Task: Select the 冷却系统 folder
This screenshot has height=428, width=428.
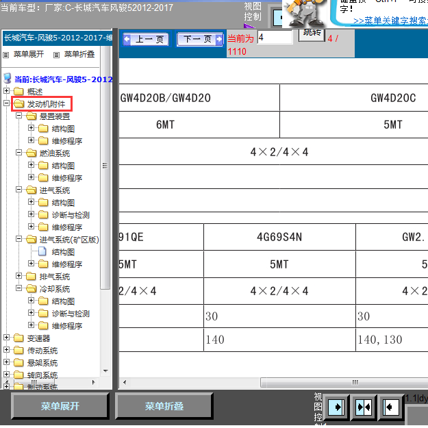Action: (55, 289)
